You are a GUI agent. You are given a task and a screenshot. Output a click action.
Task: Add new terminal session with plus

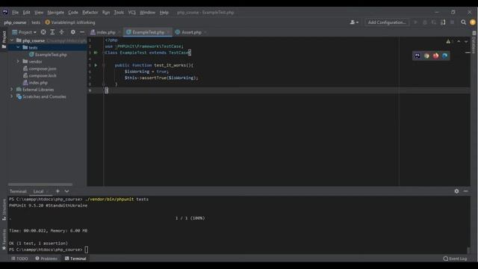pos(58,191)
